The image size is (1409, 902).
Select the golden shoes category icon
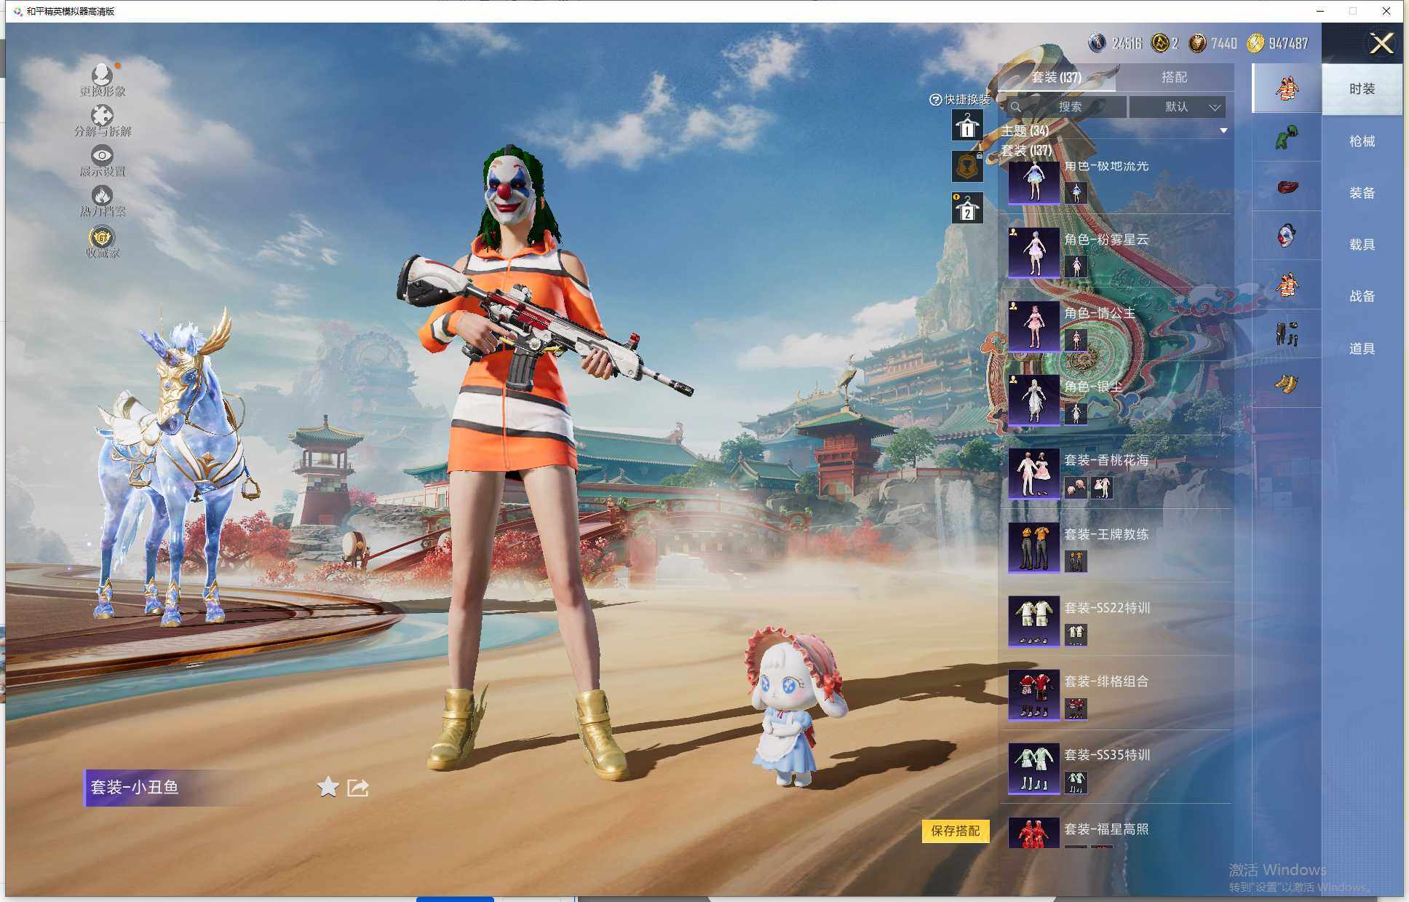1286,383
